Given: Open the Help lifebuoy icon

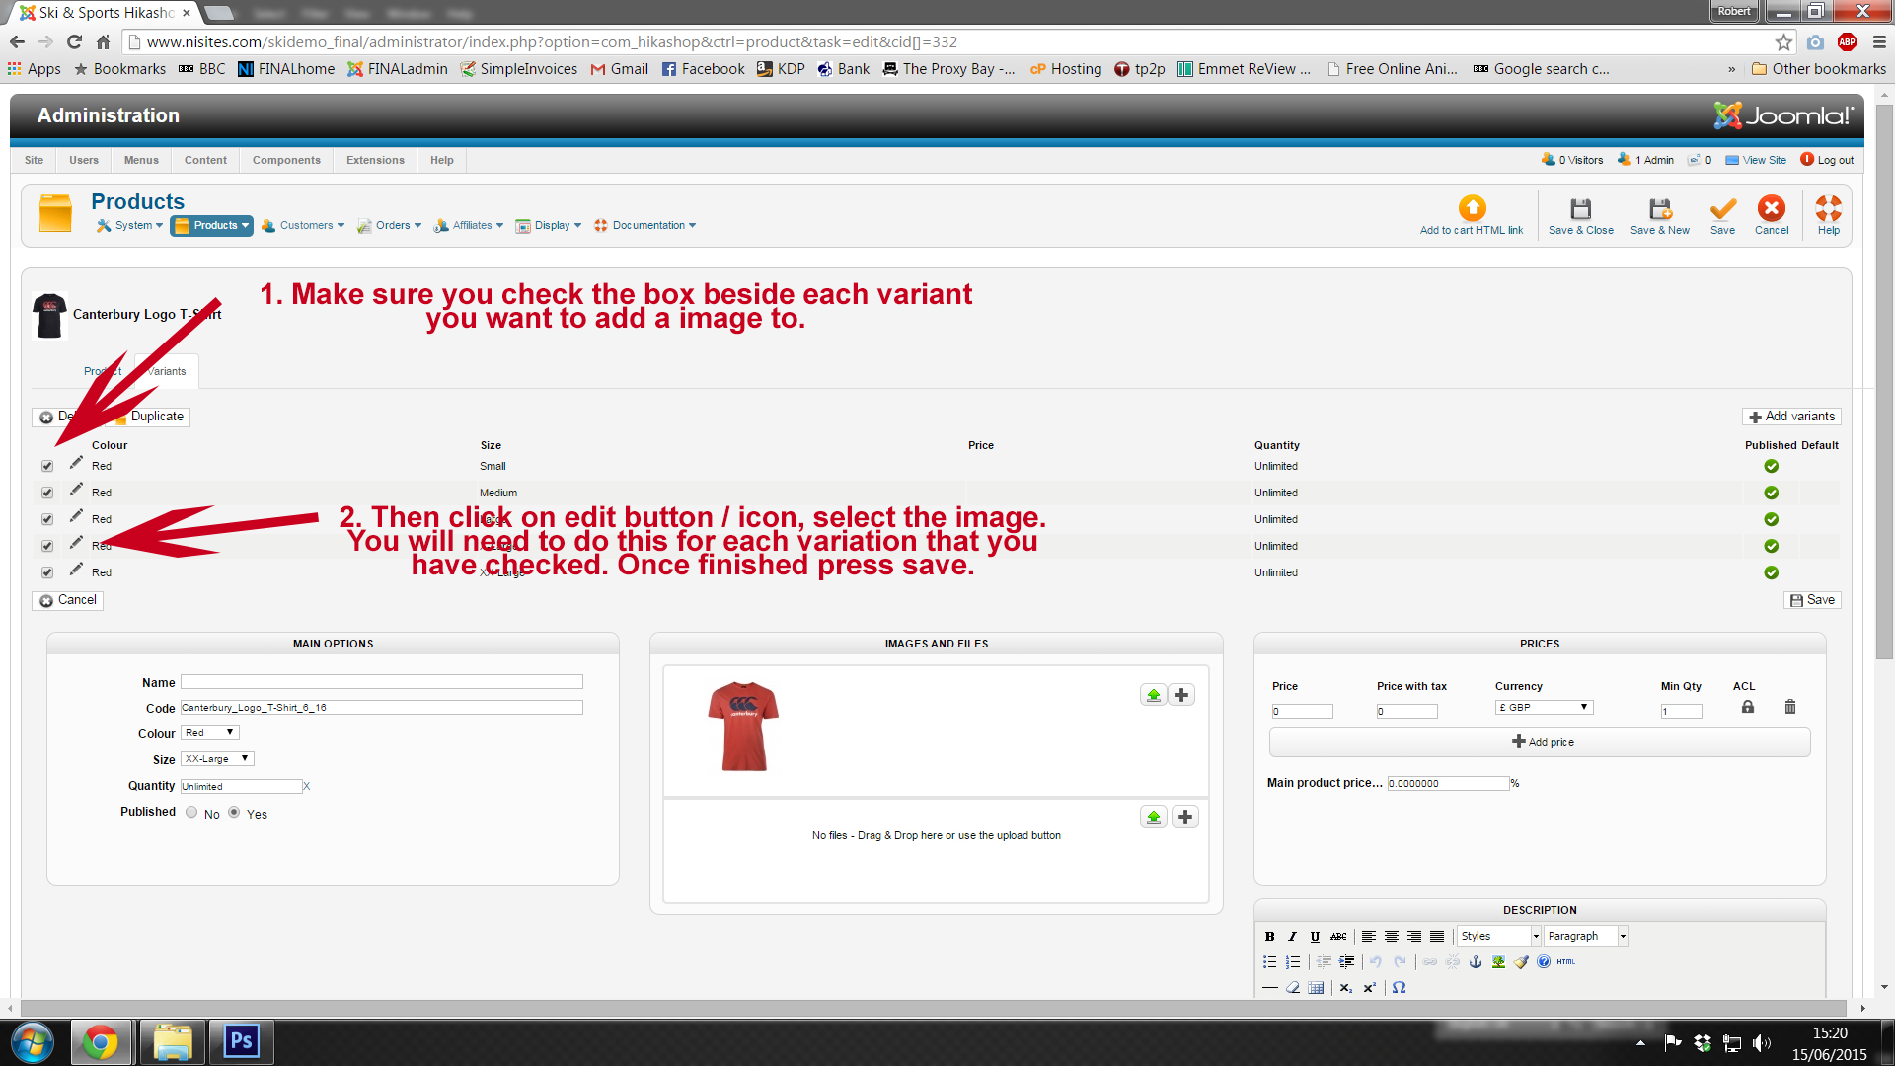Looking at the screenshot, I should pyautogui.click(x=1828, y=209).
